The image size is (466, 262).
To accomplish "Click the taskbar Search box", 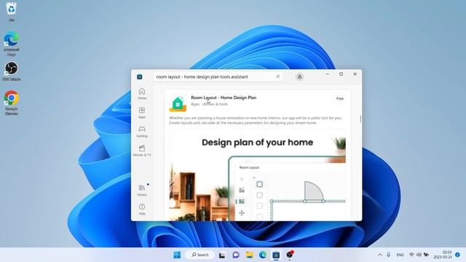I will (200, 255).
